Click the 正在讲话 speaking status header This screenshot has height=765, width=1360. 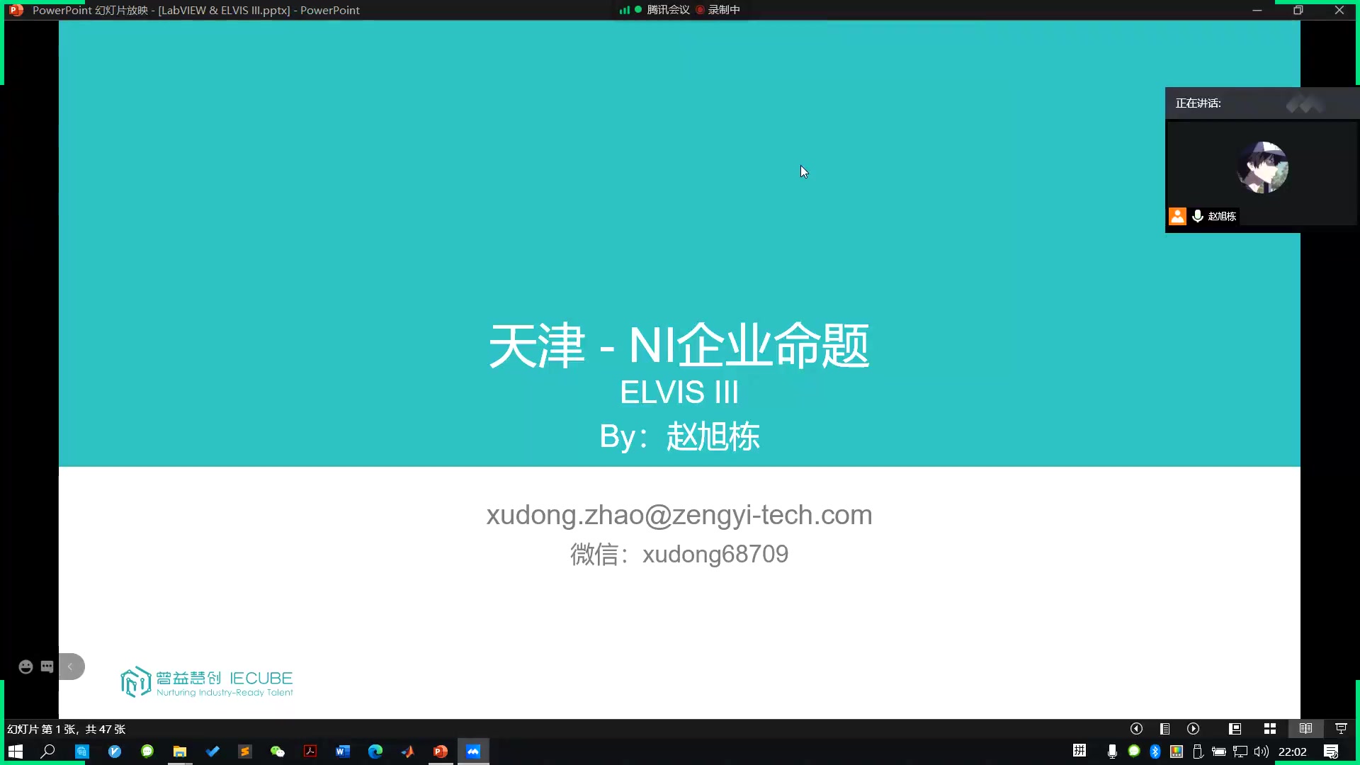pos(1198,103)
